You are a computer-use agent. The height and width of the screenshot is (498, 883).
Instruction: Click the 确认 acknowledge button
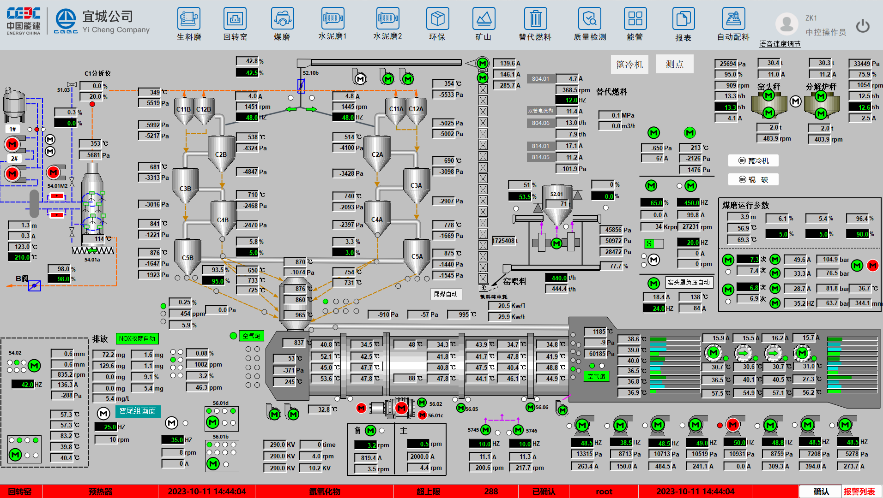point(821,492)
